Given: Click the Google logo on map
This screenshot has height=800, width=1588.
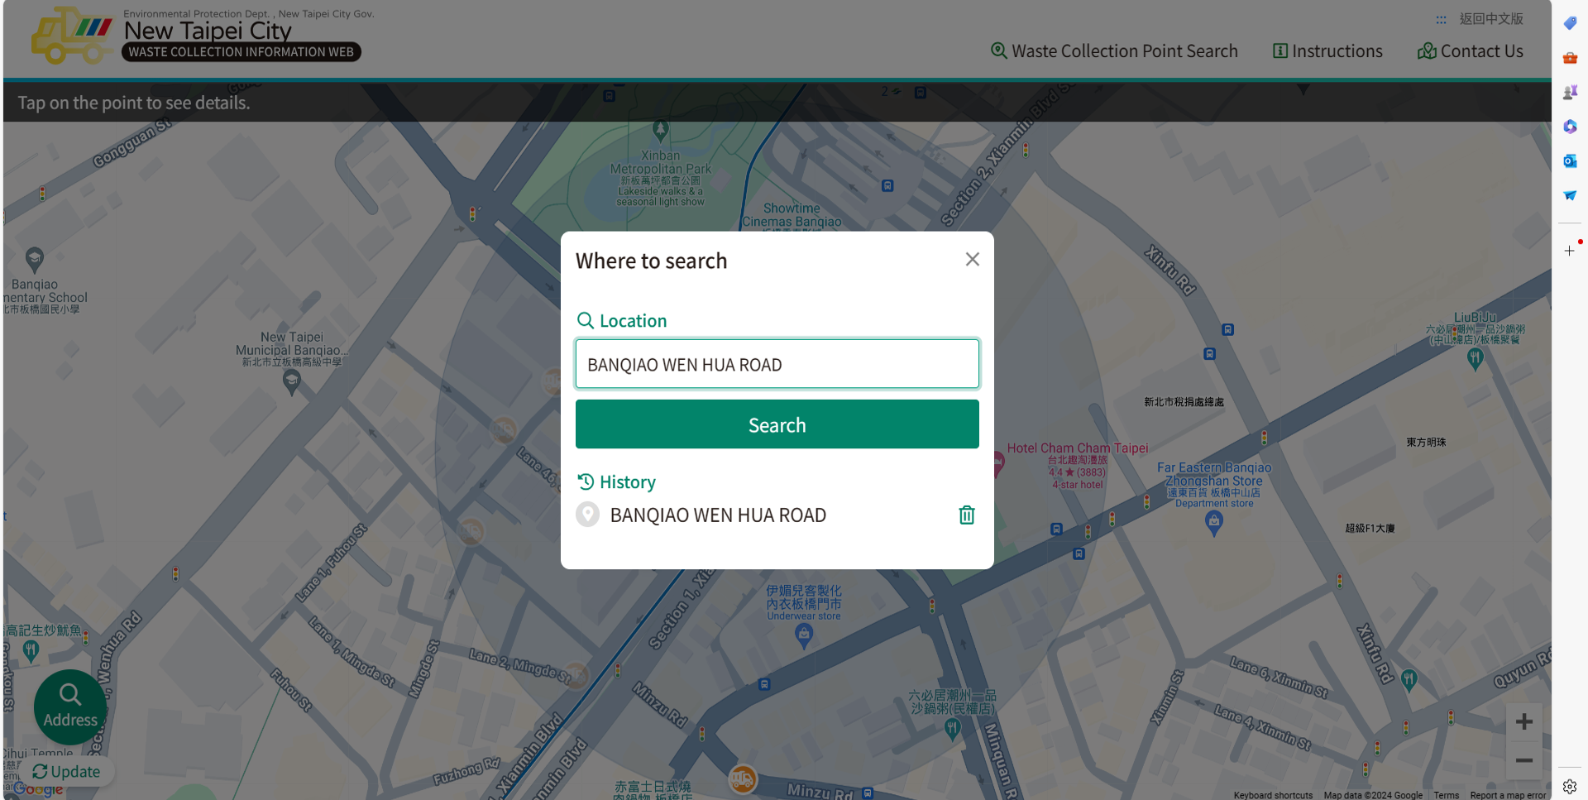Looking at the screenshot, I should pyautogui.click(x=38, y=789).
